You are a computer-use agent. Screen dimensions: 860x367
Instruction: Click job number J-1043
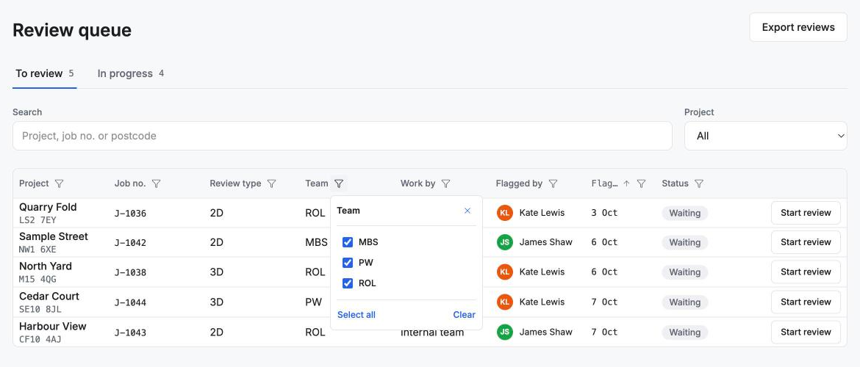pos(131,333)
